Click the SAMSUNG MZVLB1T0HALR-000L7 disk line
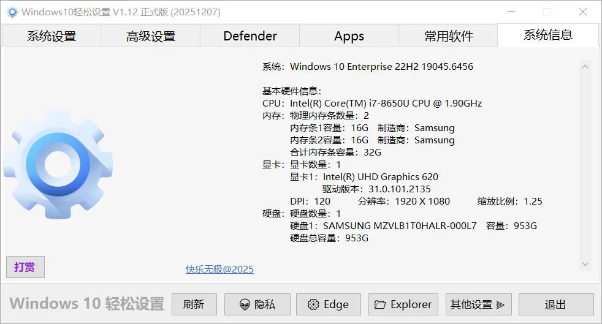The image size is (602, 324). click(x=413, y=226)
